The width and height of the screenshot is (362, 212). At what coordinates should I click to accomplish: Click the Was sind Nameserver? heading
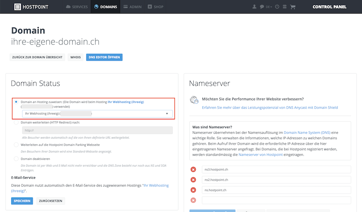212,127
